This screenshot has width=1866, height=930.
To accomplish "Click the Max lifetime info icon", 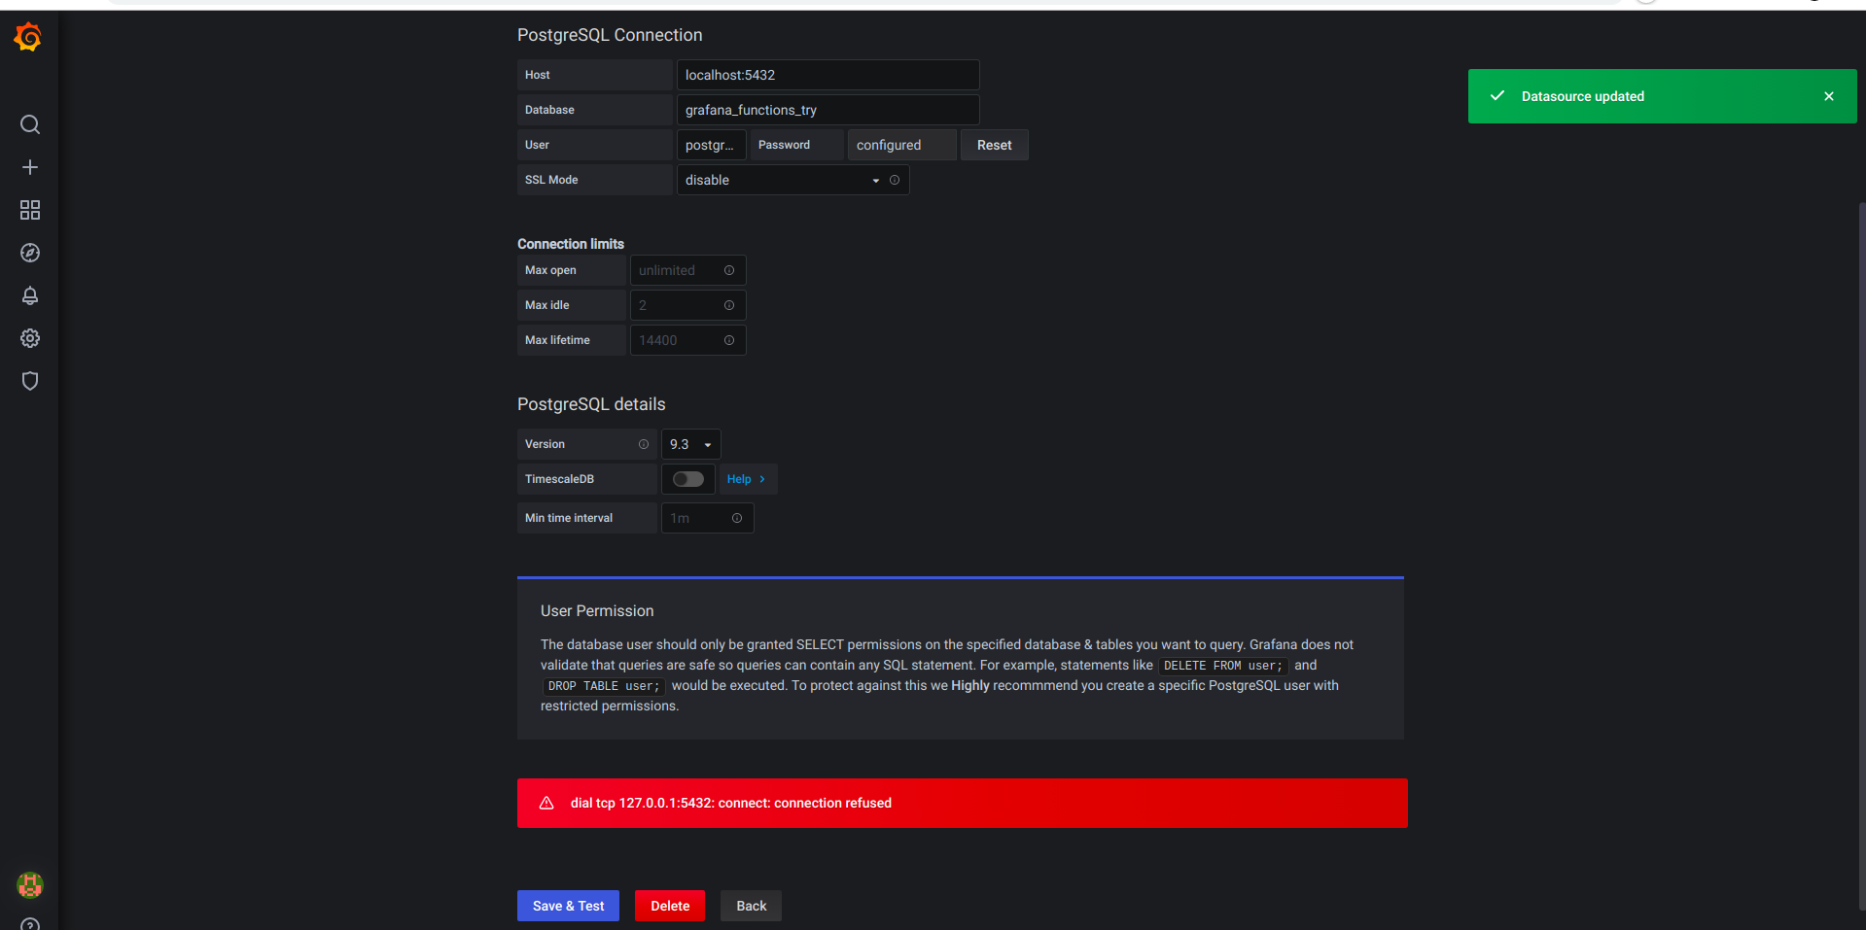I will 729,340.
